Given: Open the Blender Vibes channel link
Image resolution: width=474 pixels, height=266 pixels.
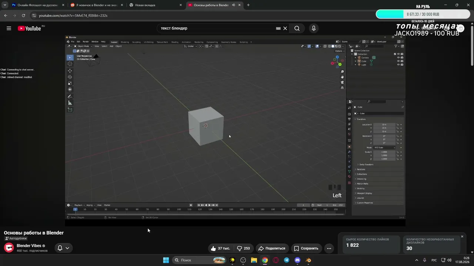Looking at the screenshot, I should (29, 246).
